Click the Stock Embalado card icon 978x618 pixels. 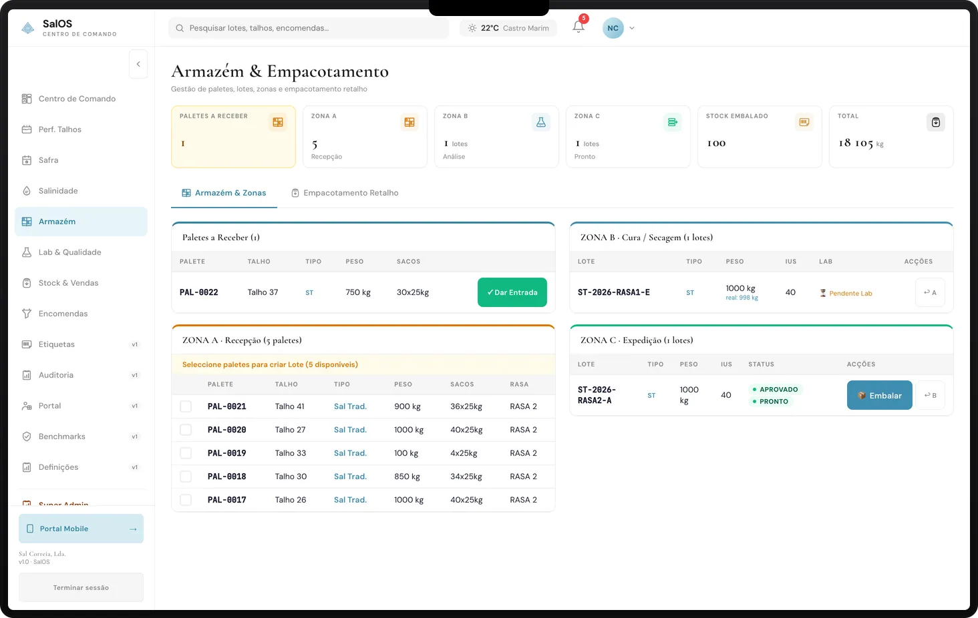[x=804, y=122]
